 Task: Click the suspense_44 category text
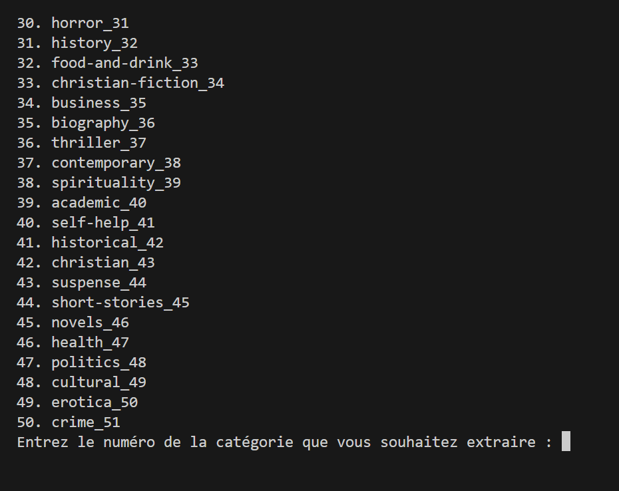[x=99, y=283]
